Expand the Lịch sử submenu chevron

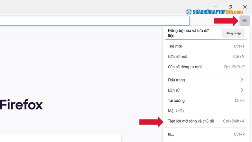tap(242, 90)
